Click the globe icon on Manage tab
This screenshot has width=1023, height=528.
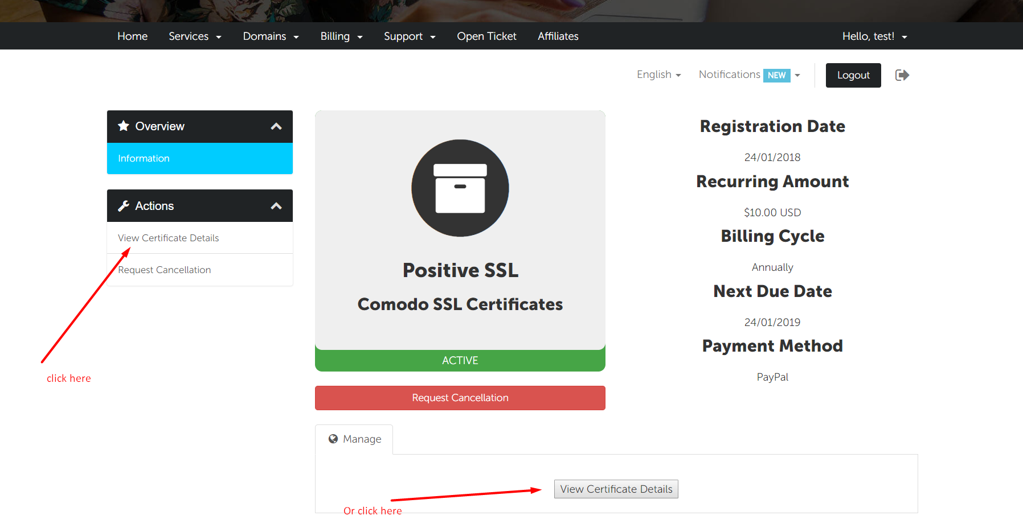click(333, 439)
